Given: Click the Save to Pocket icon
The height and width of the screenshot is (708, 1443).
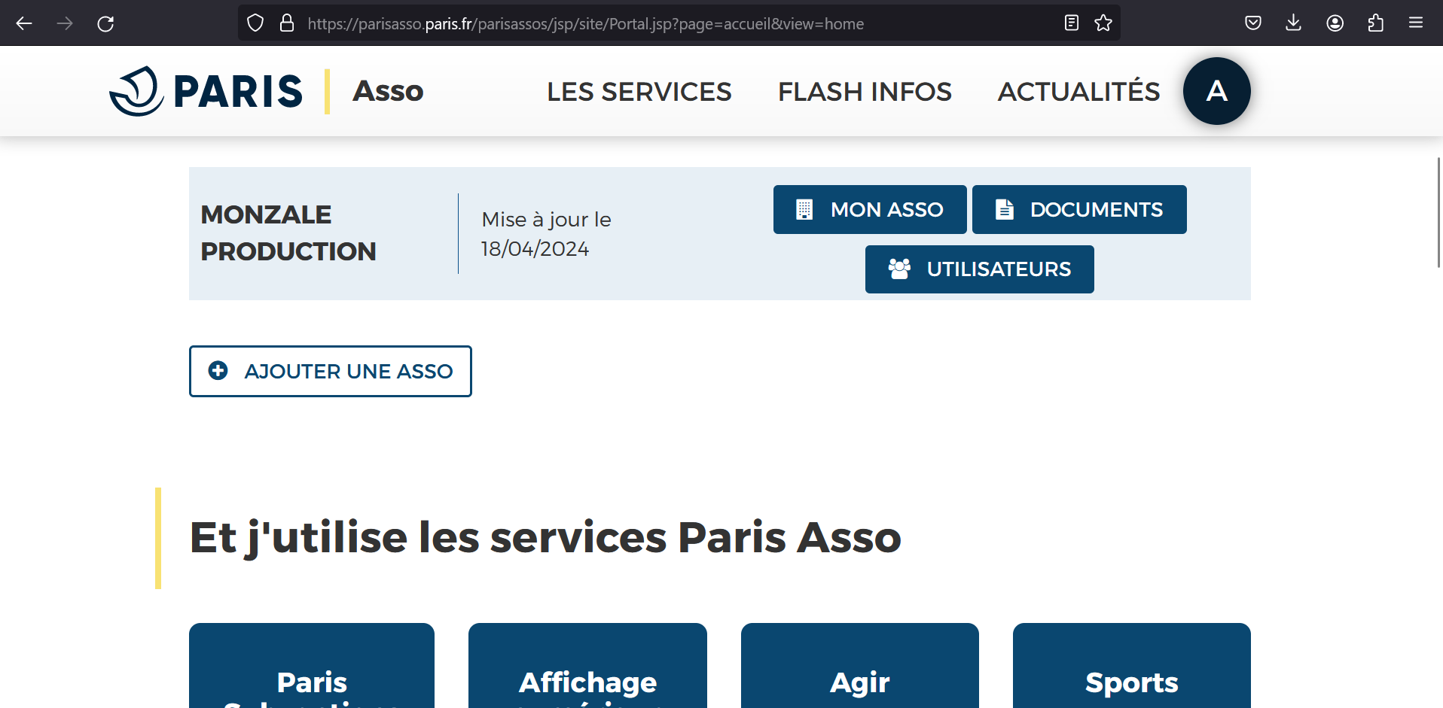Looking at the screenshot, I should click(1252, 23).
